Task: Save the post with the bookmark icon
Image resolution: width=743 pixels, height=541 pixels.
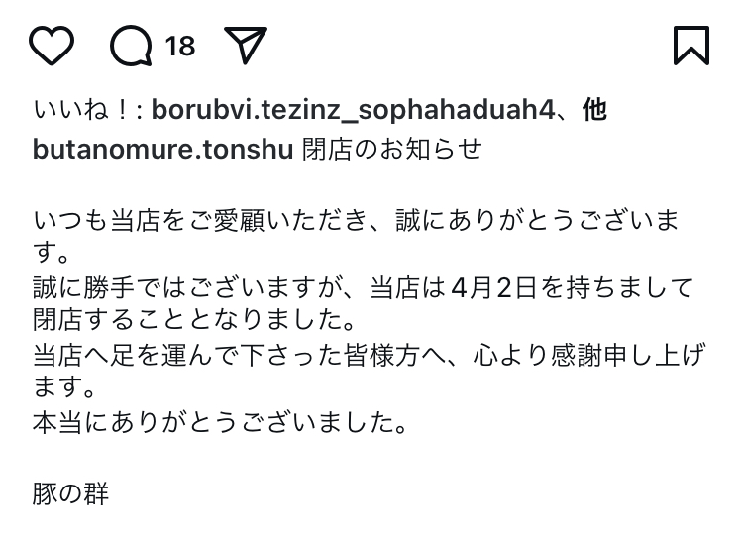Action: tap(691, 46)
